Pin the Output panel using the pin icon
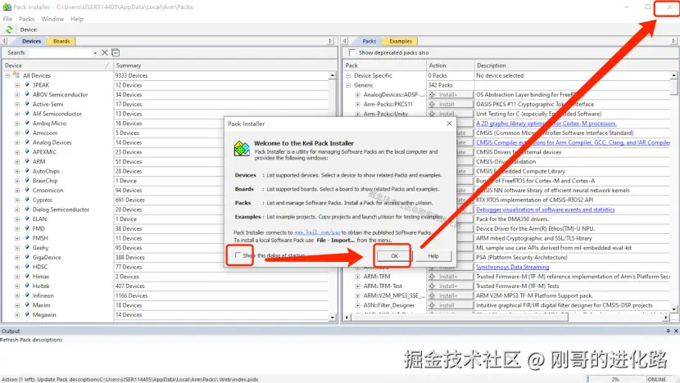680x383 pixels. click(x=668, y=331)
